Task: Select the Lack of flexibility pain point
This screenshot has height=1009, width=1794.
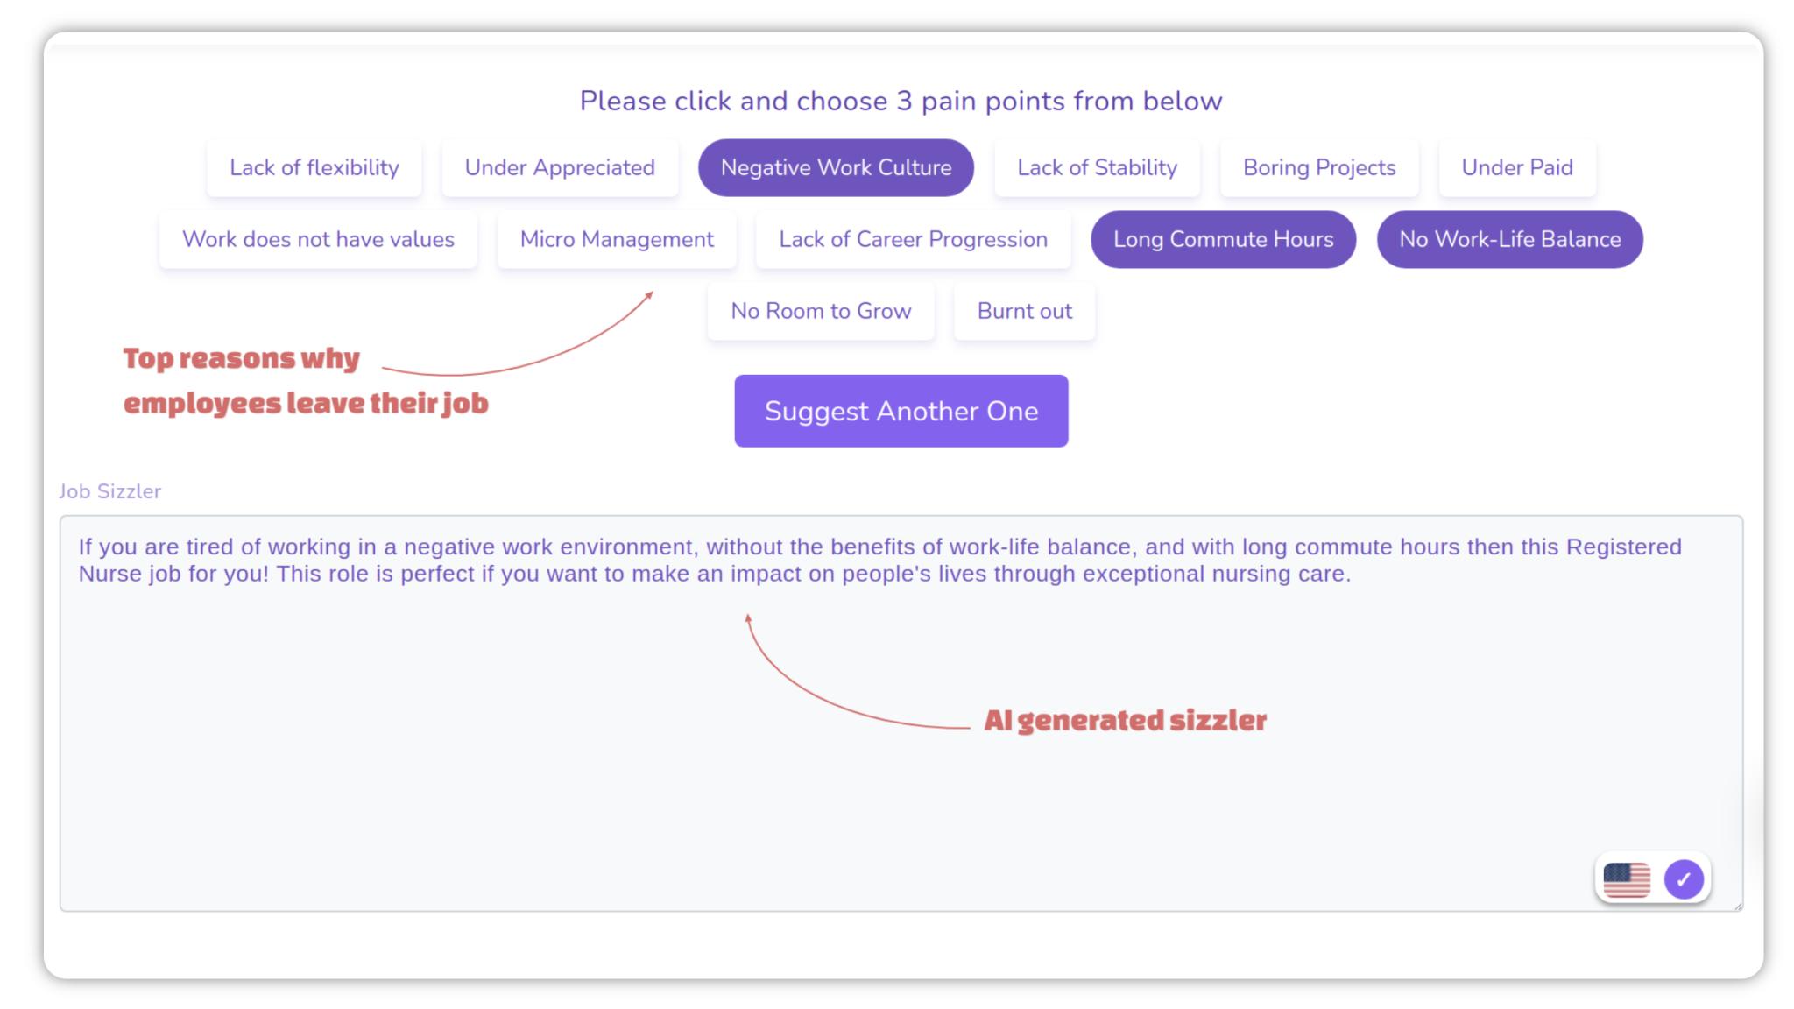Action: [x=314, y=167]
